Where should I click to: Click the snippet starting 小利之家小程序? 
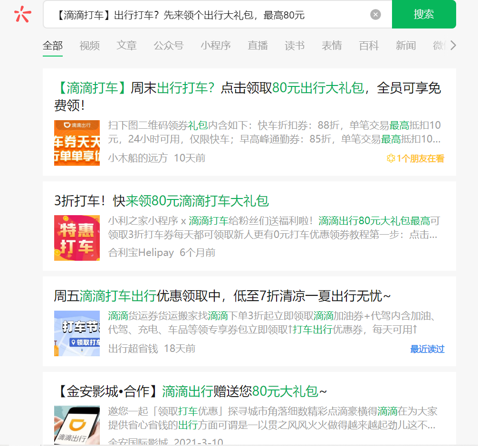(x=274, y=228)
